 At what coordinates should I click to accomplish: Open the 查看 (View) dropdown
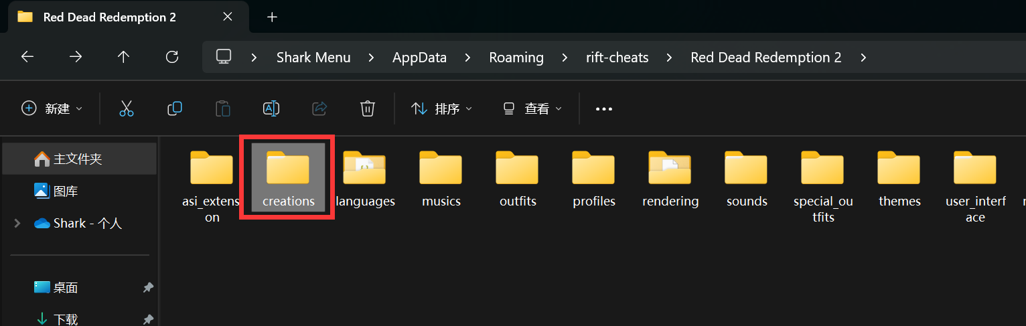532,108
